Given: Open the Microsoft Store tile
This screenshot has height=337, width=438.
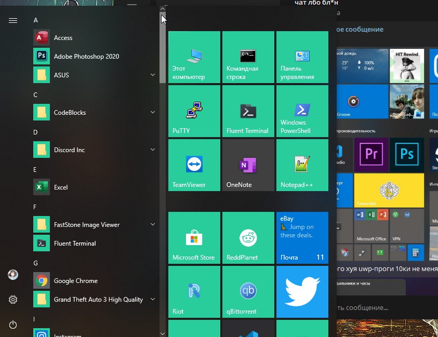Looking at the screenshot, I should pyautogui.click(x=194, y=238).
